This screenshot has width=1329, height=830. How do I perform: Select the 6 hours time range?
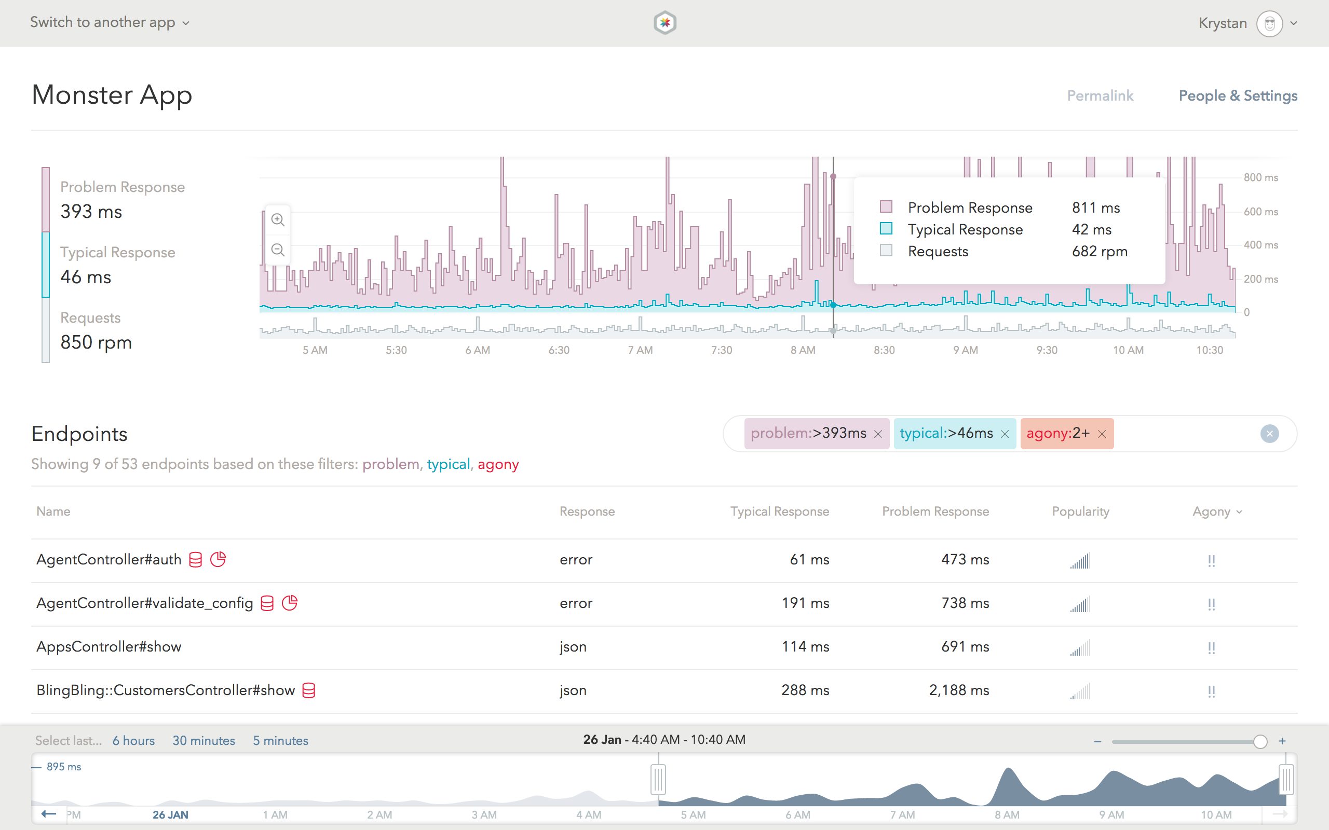pos(133,740)
